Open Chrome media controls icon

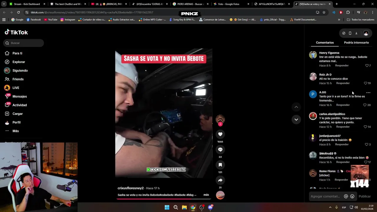[x=358, y=12]
